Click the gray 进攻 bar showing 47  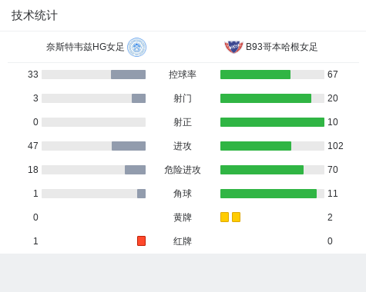(x=129, y=146)
